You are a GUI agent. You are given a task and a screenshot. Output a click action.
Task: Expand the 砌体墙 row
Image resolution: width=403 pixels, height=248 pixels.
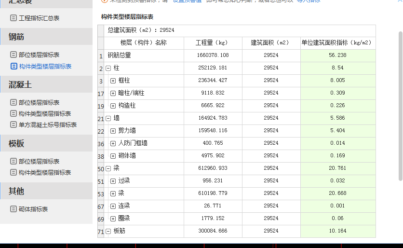pyautogui.click(x=113, y=156)
